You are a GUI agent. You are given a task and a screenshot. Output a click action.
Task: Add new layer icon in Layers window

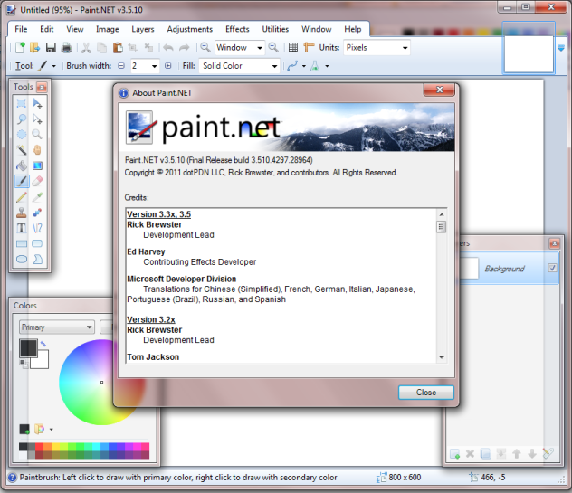coord(454,453)
